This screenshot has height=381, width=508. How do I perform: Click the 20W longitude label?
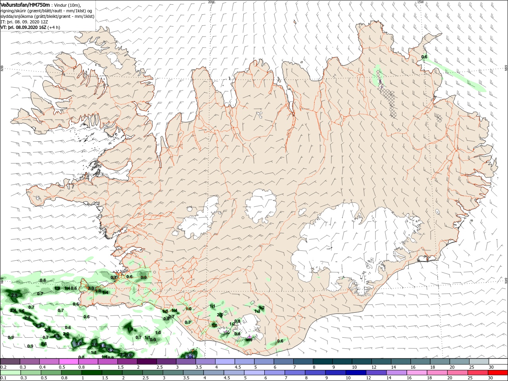pyautogui.click(x=211, y=2)
